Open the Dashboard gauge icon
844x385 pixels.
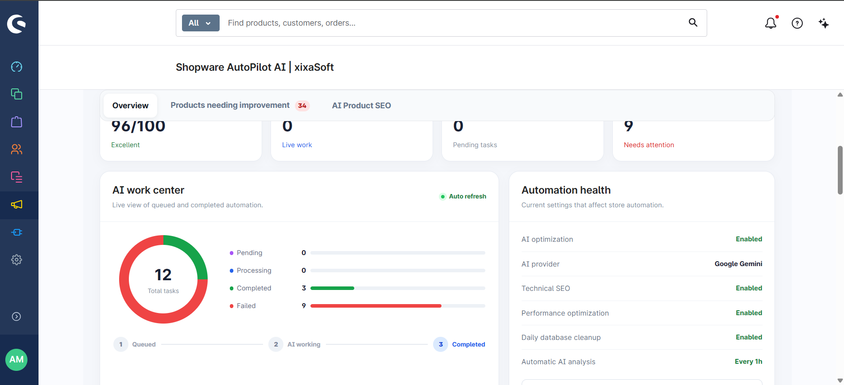tap(16, 67)
